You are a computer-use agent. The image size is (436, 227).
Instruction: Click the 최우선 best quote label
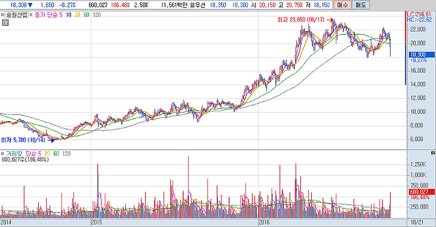[x=197, y=5]
